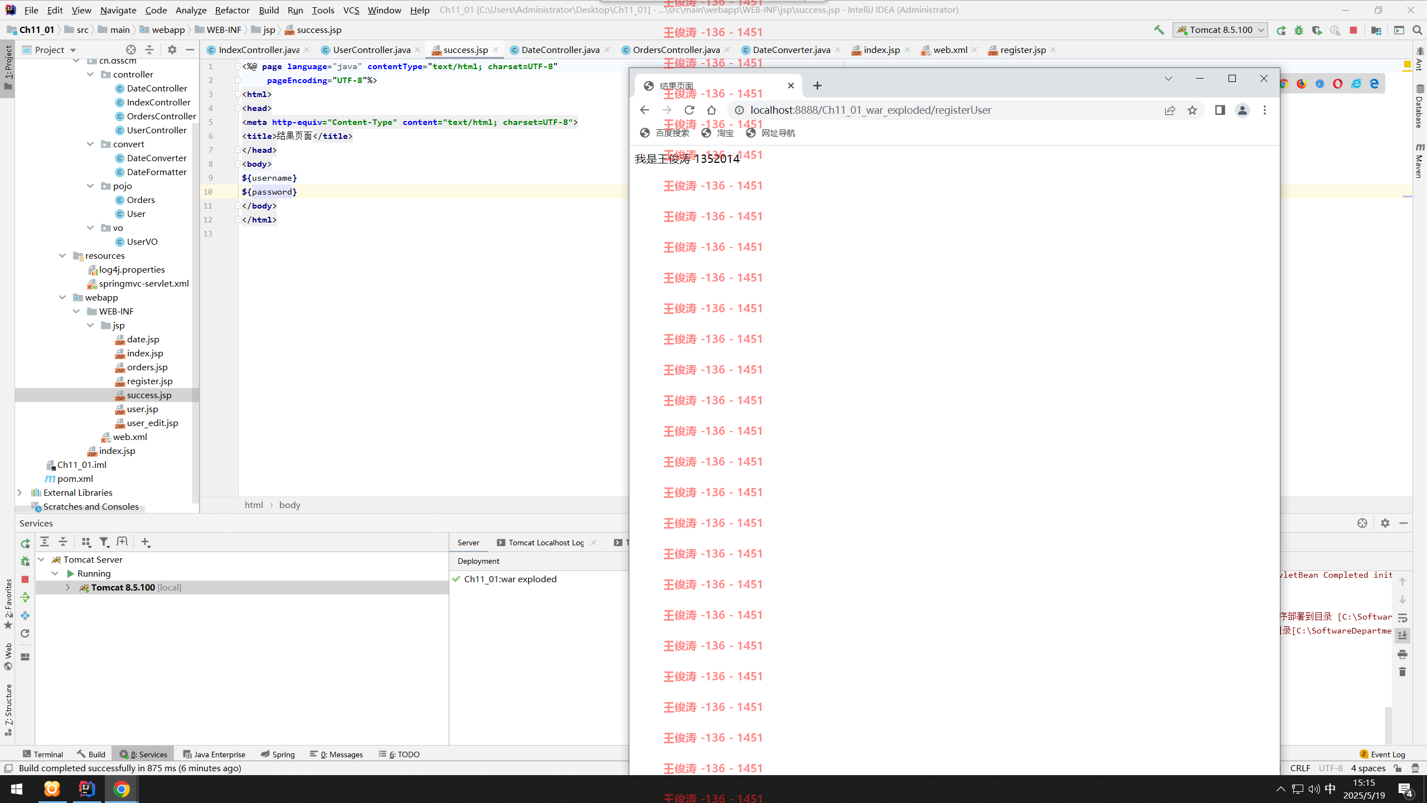
Task: Click Add Service plus icon
Action: [x=145, y=541]
